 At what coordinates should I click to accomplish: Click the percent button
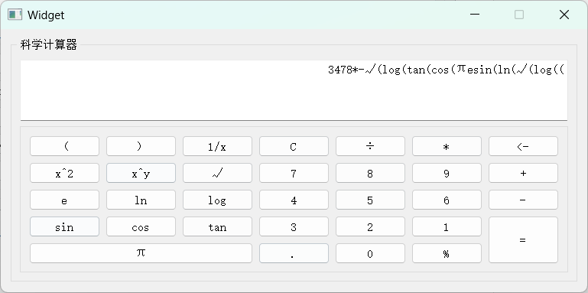click(447, 253)
